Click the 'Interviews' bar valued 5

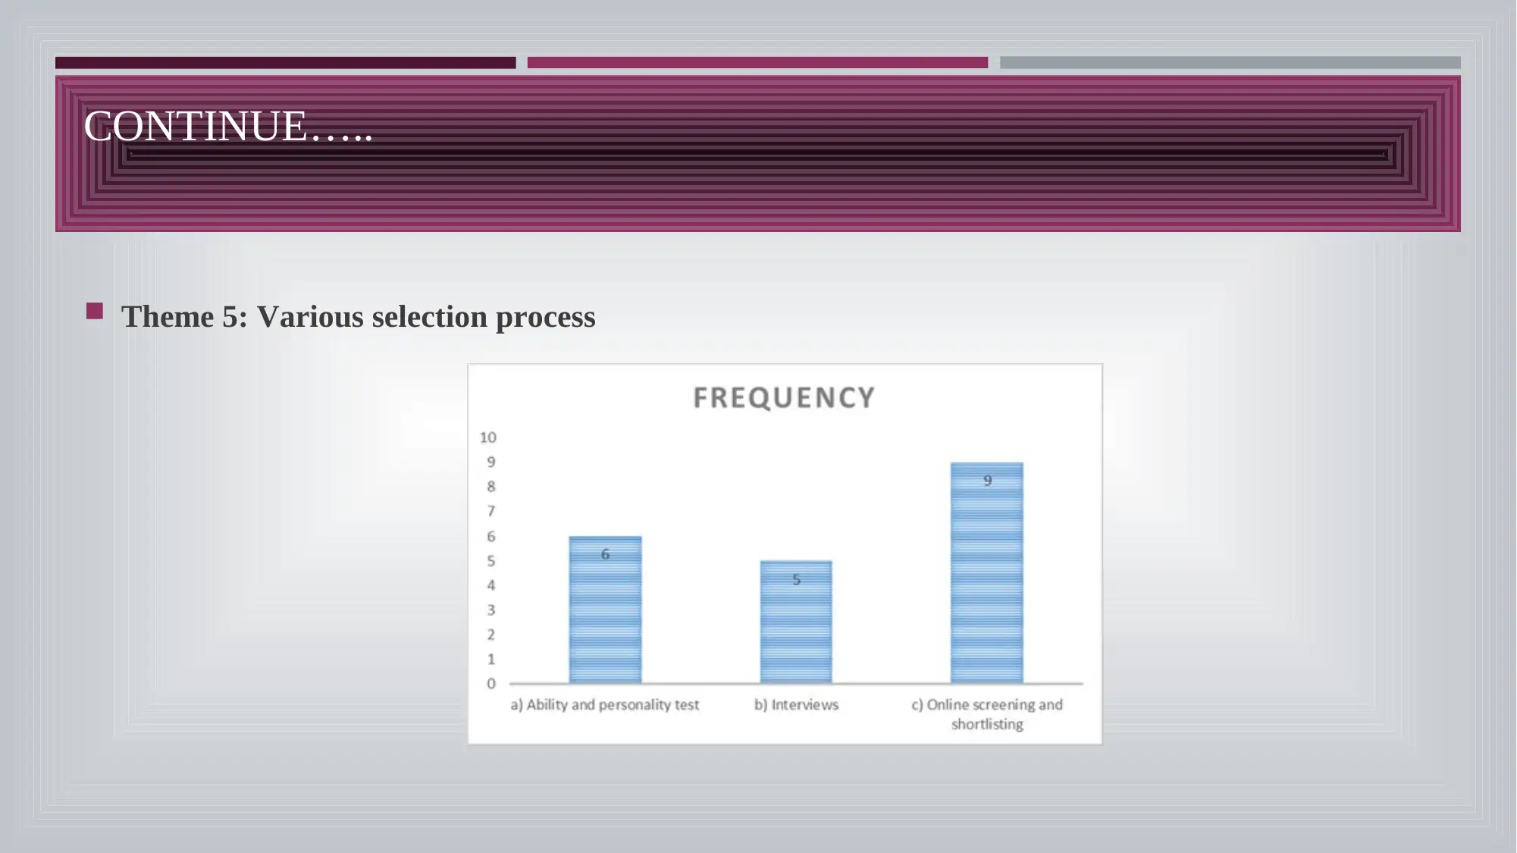click(796, 623)
